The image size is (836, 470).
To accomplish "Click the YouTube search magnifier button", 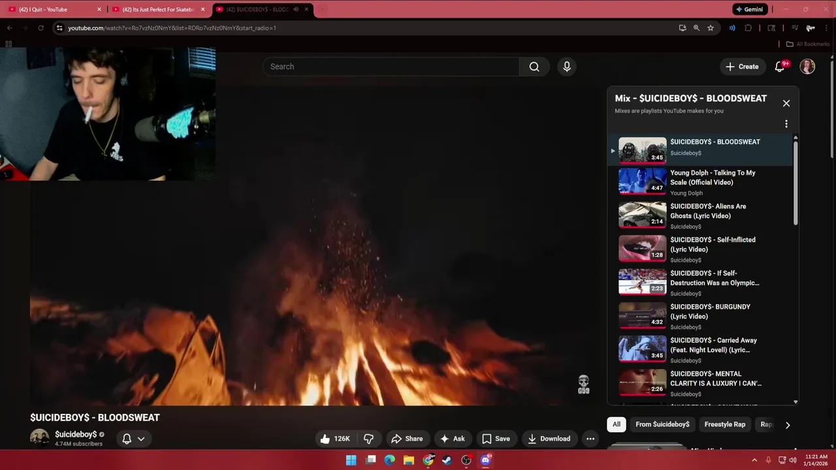I will (534, 67).
